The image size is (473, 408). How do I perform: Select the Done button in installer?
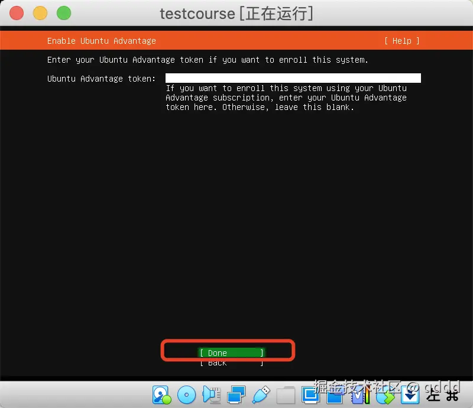[231, 353]
